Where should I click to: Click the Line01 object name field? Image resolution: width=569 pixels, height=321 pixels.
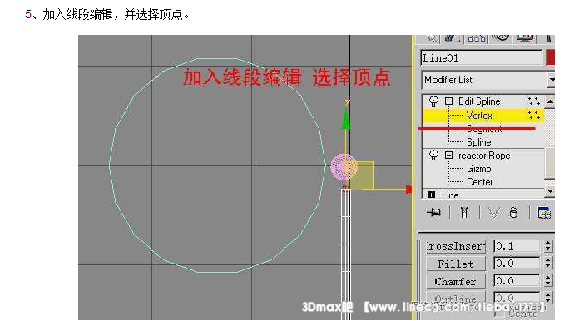pyautogui.click(x=481, y=57)
